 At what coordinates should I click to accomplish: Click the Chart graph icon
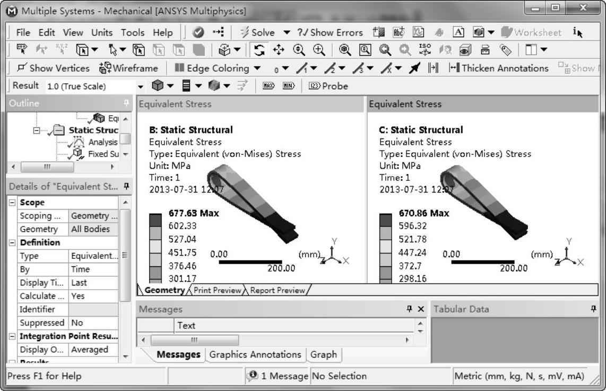pyautogui.click(x=418, y=32)
